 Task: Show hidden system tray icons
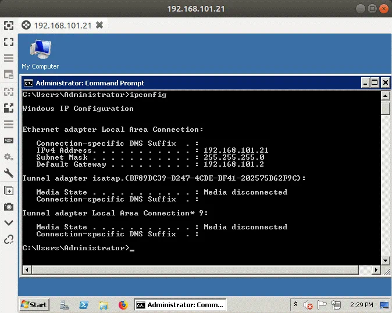[296, 305]
